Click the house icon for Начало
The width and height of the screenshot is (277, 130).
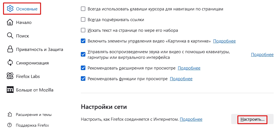(x=10, y=22)
